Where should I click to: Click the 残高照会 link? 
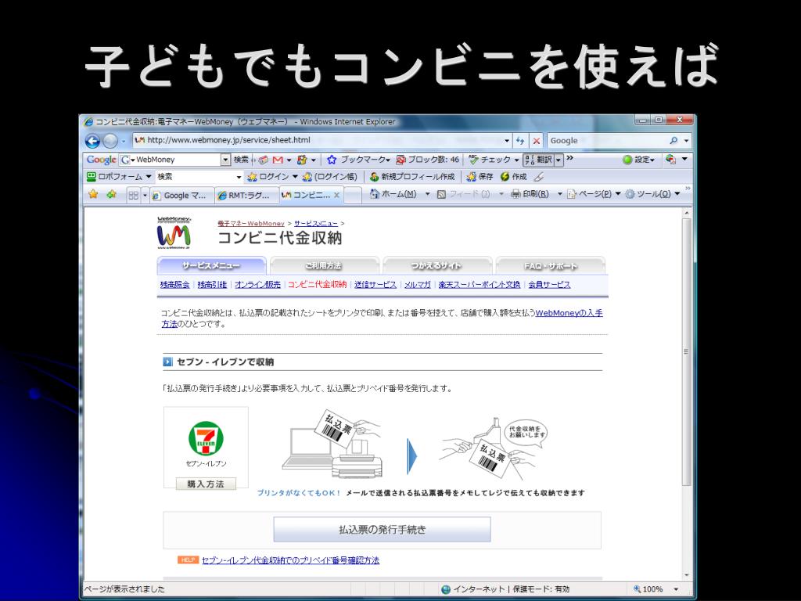(x=174, y=285)
